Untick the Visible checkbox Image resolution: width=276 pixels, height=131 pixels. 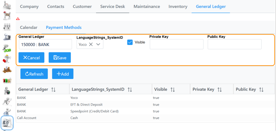pyautogui.click(x=130, y=42)
